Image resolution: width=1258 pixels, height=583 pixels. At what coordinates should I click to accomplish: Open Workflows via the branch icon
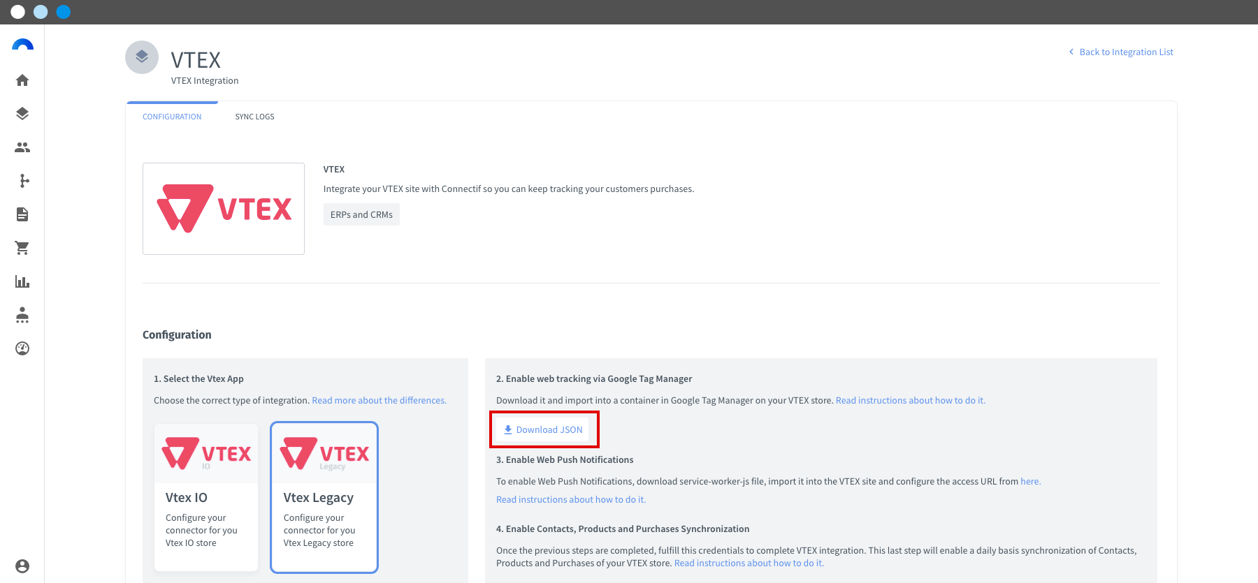point(24,181)
